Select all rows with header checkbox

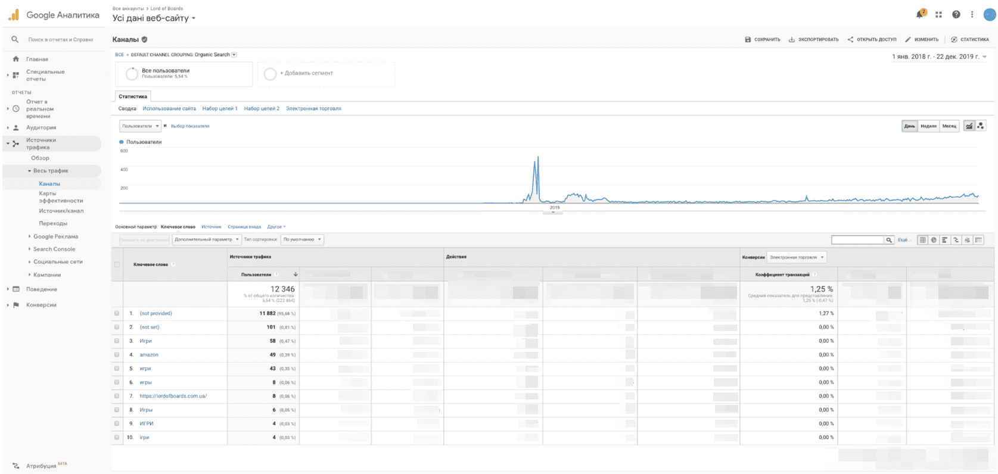117,264
